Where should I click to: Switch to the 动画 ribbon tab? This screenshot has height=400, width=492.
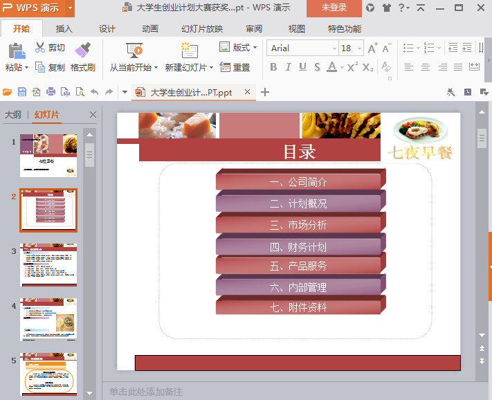[x=150, y=29]
